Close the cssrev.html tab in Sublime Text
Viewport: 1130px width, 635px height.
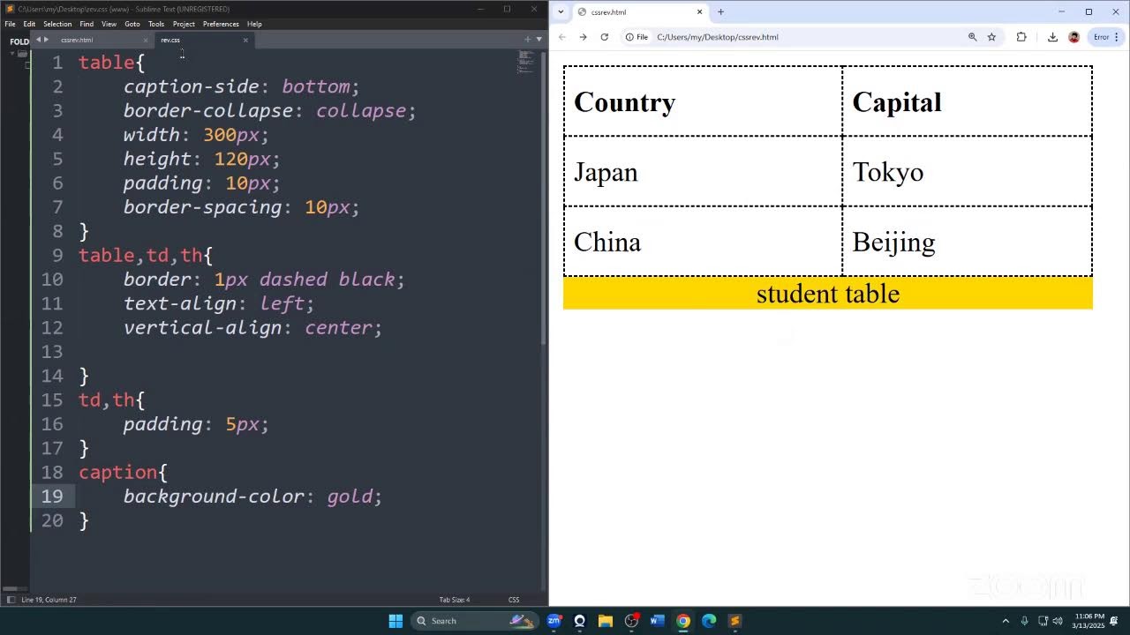146,40
